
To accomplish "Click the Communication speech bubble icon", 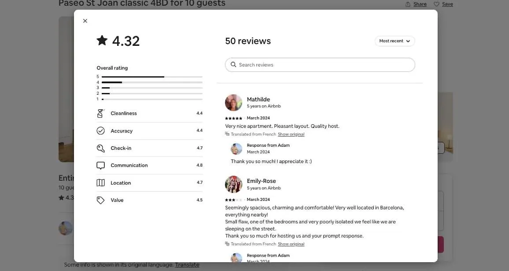I will pyautogui.click(x=101, y=165).
